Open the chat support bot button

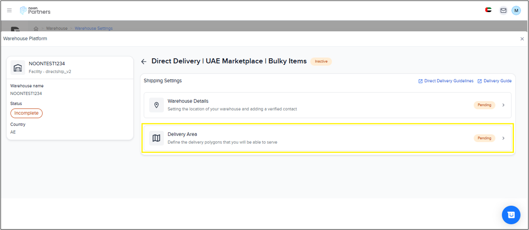pyautogui.click(x=511, y=215)
